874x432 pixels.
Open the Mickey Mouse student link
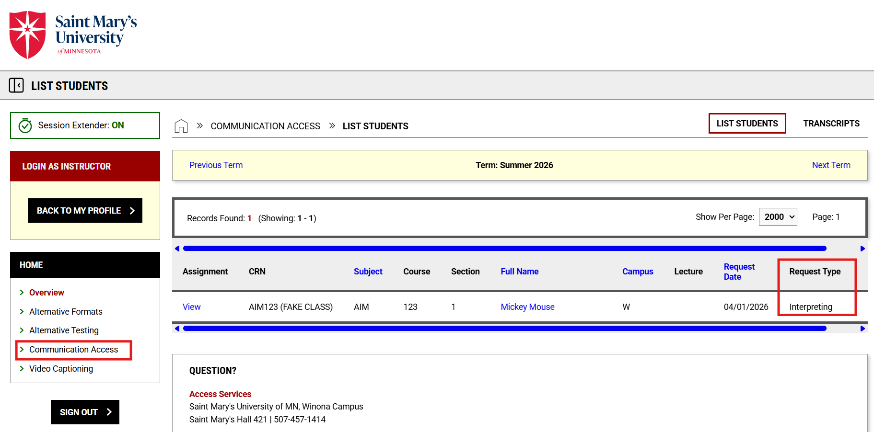click(527, 307)
